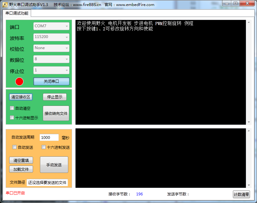Open the 停止位 1 dropdown
Screen dimensions: 257x203
point(51,70)
